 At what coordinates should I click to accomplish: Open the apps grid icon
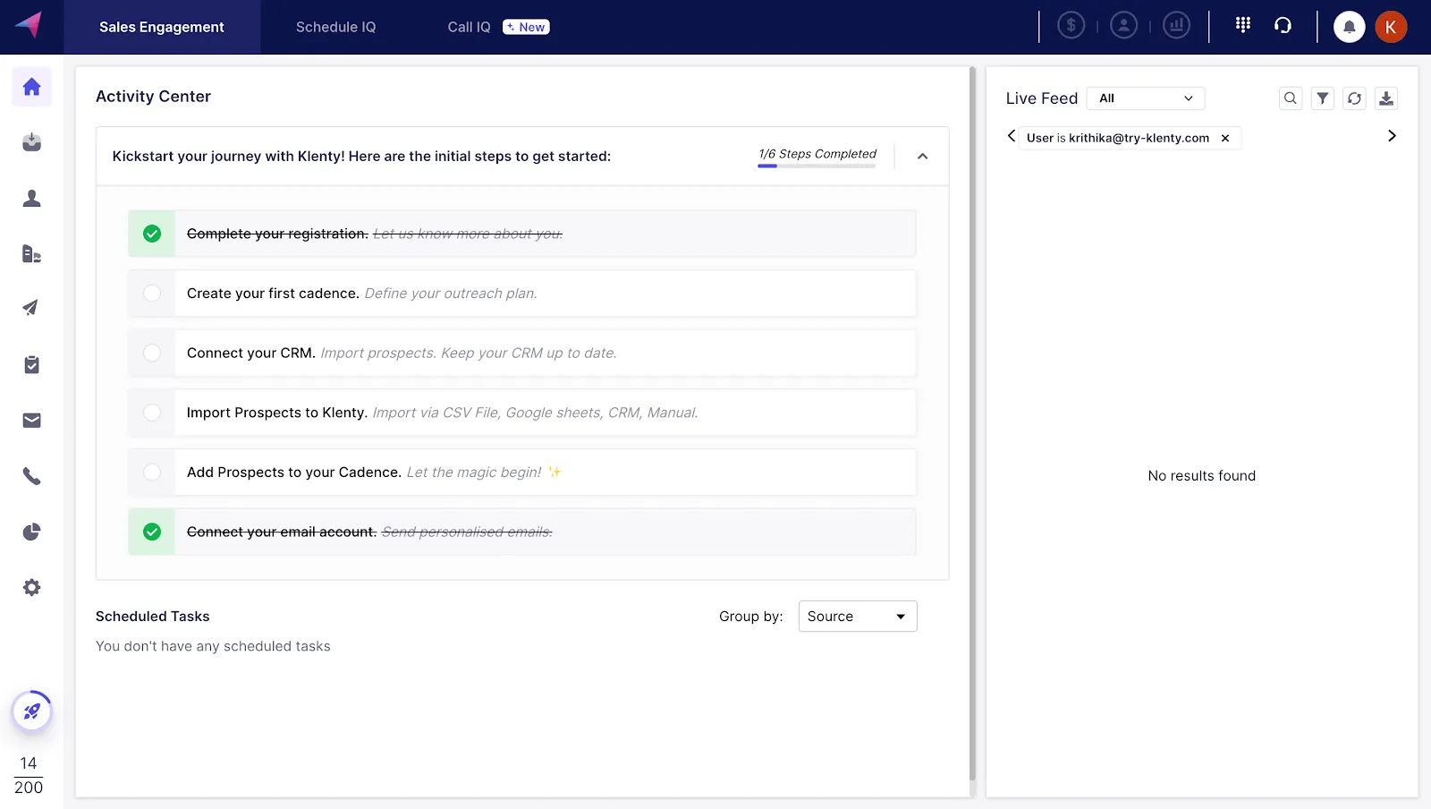1242,25
